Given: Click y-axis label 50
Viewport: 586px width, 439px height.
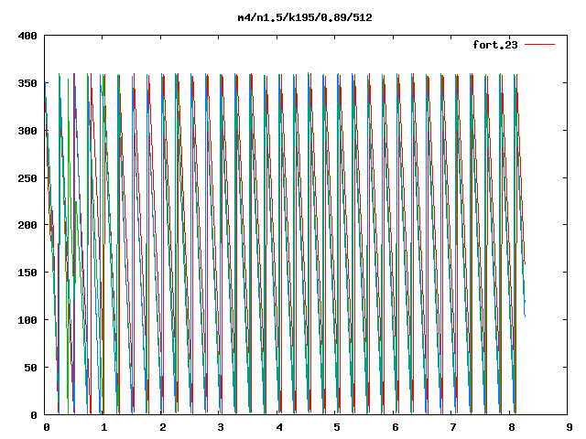Looking at the screenshot, I should (30, 368).
